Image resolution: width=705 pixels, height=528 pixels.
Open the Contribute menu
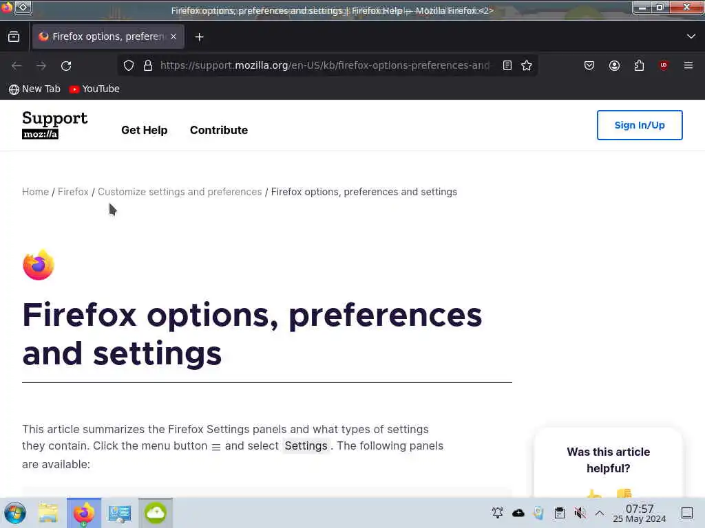[x=219, y=130]
